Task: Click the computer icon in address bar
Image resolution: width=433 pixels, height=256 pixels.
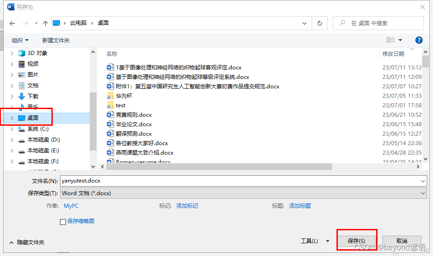Action: (56, 23)
